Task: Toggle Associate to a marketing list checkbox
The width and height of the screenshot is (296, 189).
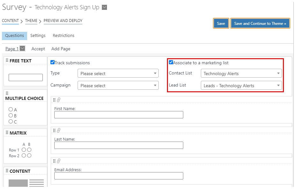Action: click(x=171, y=62)
